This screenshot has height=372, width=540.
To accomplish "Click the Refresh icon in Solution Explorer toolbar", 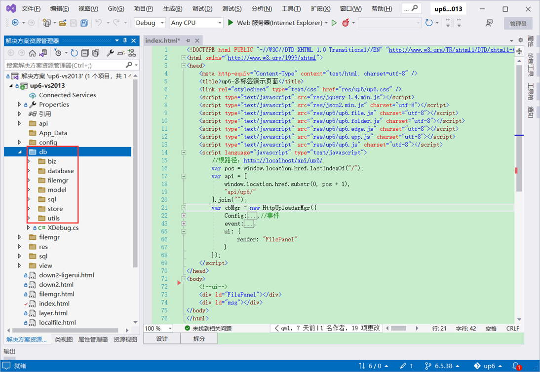I will tap(74, 53).
